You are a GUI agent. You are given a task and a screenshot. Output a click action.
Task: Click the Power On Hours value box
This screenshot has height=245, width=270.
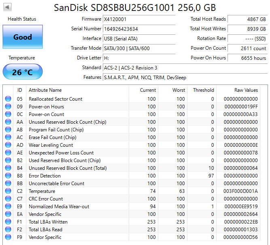247,58
